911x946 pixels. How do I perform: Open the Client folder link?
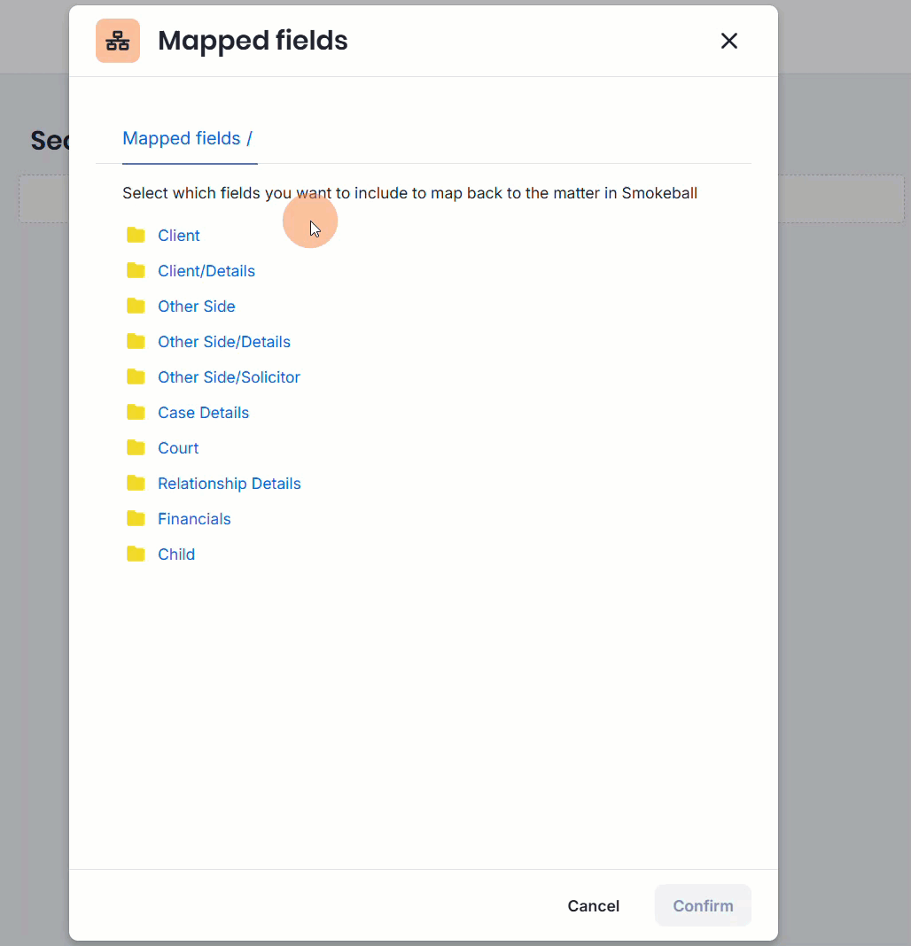tap(179, 236)
